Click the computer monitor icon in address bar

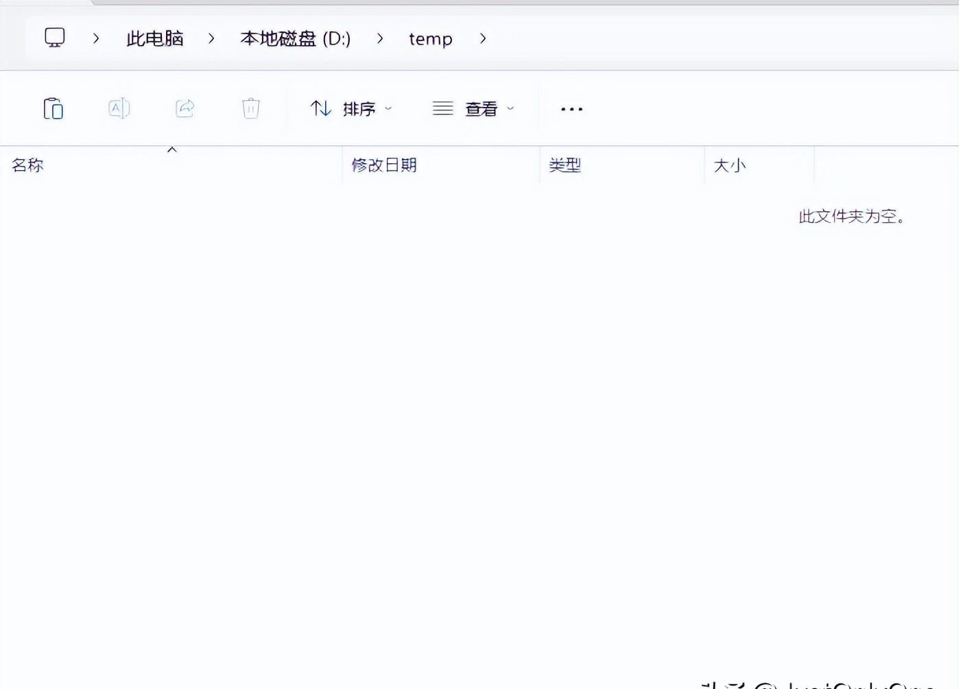tap(55, 38)
